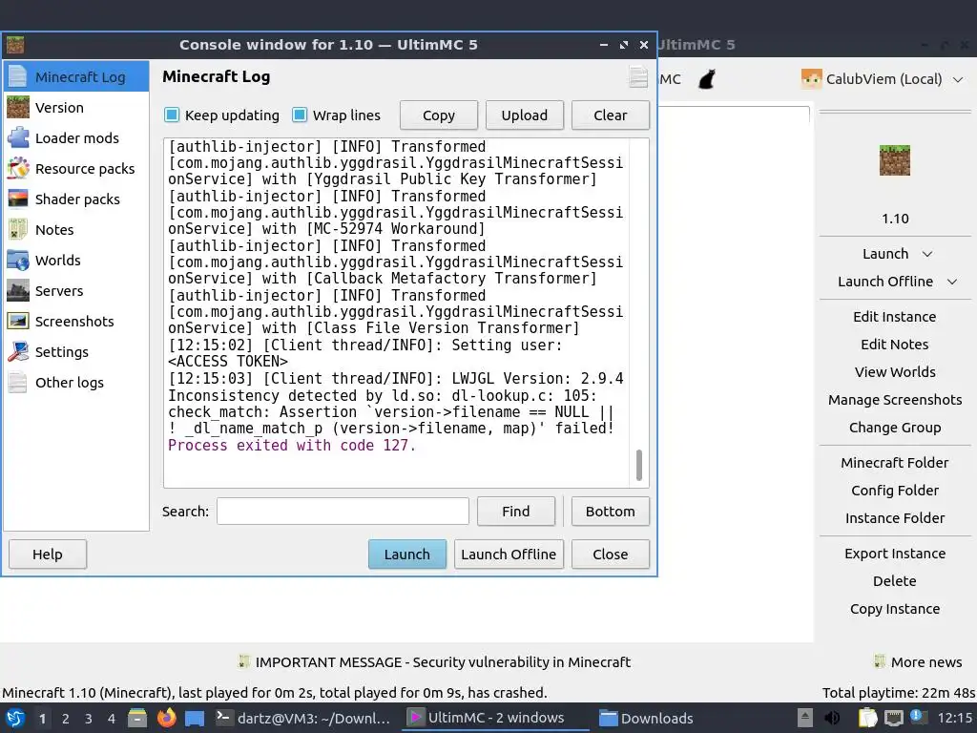977x733 pixels.
Task: Click the 1.10 instance grass block icon
Action: [x=895, y=160]
